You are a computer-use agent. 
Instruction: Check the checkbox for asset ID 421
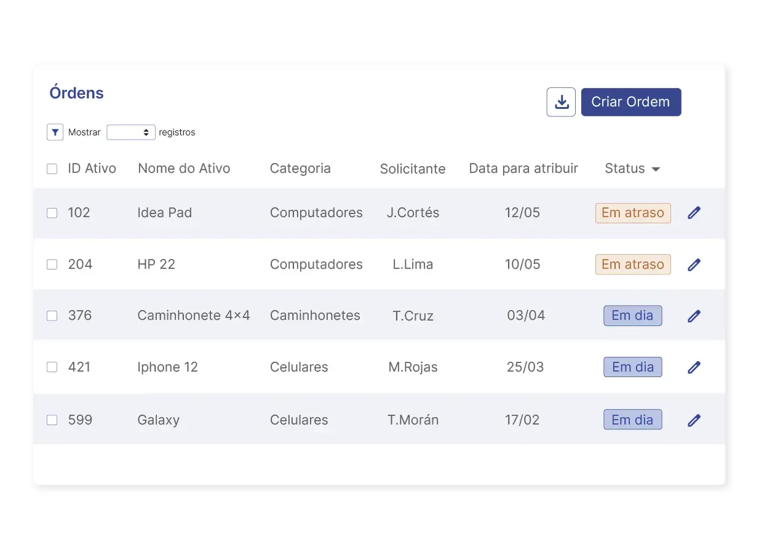click(52, 367)
